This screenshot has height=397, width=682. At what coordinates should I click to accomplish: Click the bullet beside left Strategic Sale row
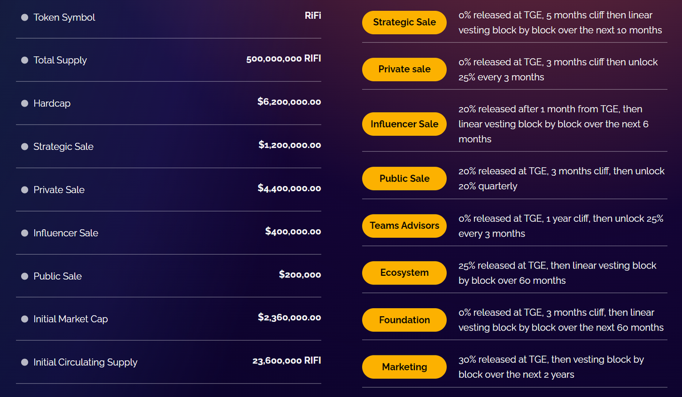(24, 147)
